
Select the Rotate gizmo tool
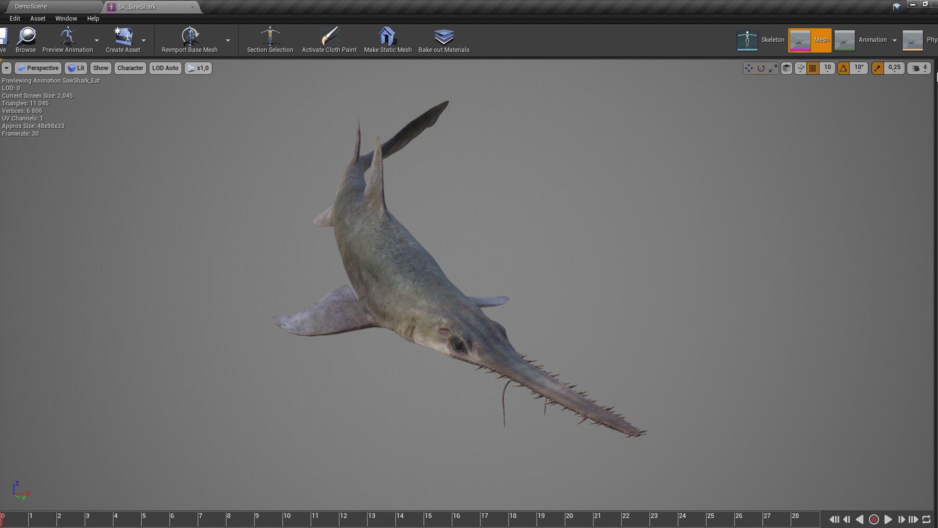[x=761, y=68]
